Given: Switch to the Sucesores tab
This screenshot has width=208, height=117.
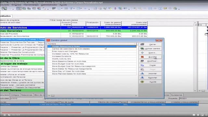Looking at the screenshot, I should point(176,95).
